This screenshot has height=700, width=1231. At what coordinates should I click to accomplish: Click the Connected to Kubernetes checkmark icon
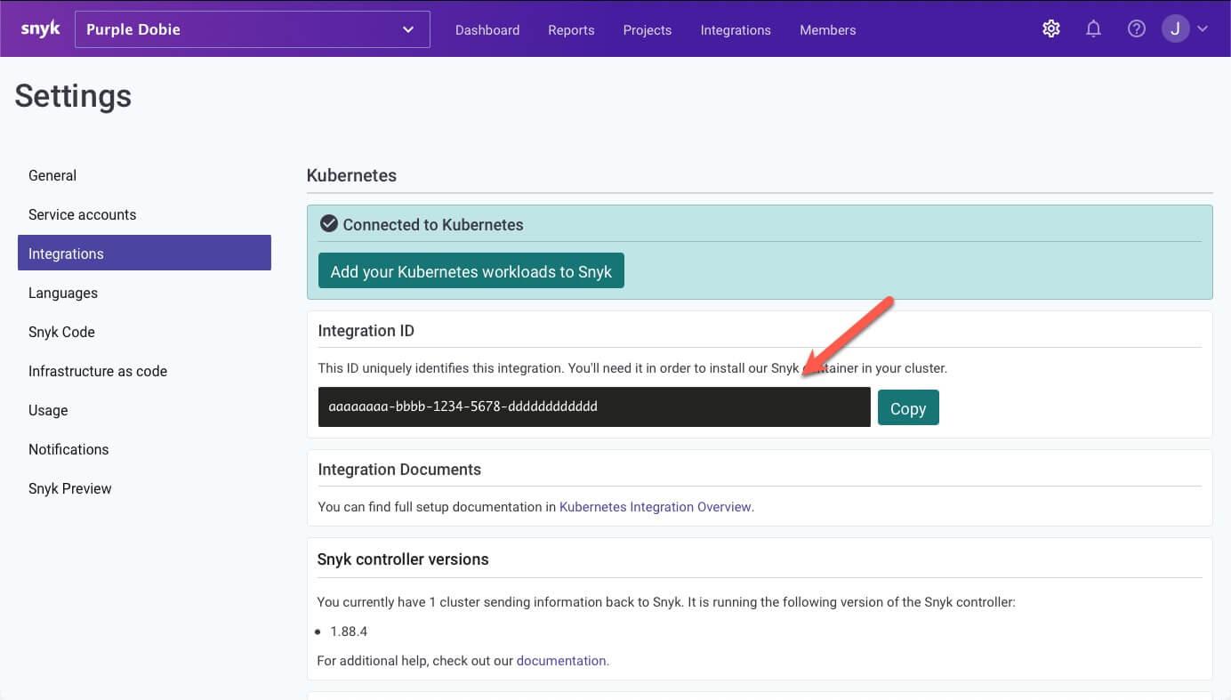tap(329, 224)
